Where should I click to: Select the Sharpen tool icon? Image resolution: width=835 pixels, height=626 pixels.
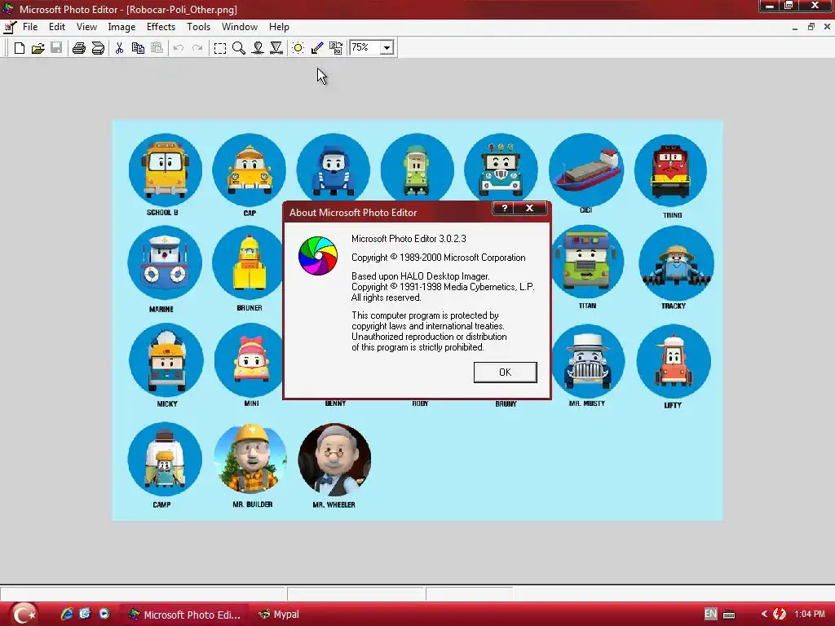(276, 48)
